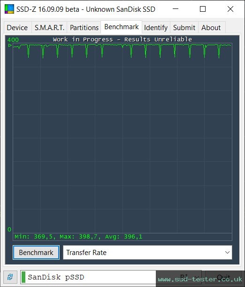The height and width of the screenshot is (287, 245).
Task: Click the Quit button
Action: pyautogui.click(x=223, y=277)
